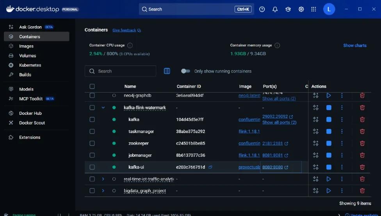Viewport: 381px width, 216px height.
Task: Open more actions for taskmanager
Action: tap(342, 131)
